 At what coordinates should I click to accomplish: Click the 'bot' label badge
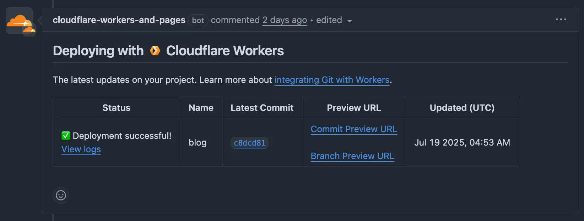(x=198, y=20)
